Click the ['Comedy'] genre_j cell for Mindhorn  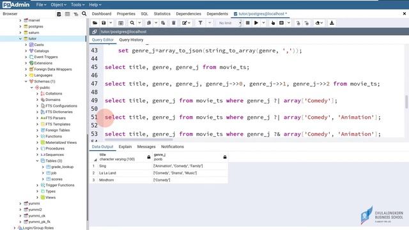point(190,180)
